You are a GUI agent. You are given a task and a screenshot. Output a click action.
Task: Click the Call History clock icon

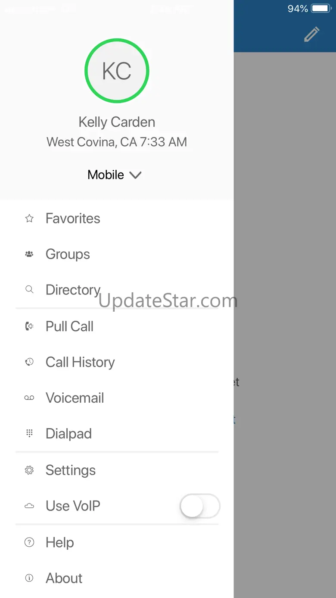[29, 362]
